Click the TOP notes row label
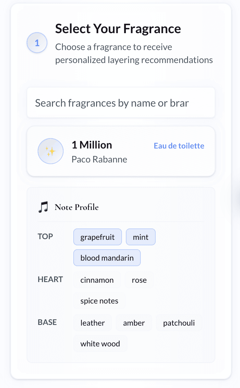Image resolution: width=240 pixels, height=388 pixels. click(45, 237)
